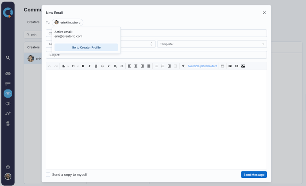Center align the email text
This screenshot has width=306, height=186.
point(136,66)
